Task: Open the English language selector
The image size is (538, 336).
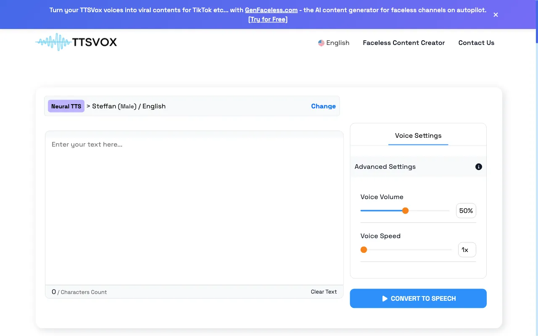Action: point(334,43)
